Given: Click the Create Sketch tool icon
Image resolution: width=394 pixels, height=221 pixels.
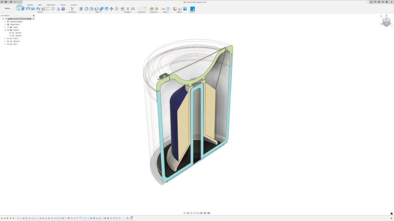Looking at the screenshot, I should (18, 8).
